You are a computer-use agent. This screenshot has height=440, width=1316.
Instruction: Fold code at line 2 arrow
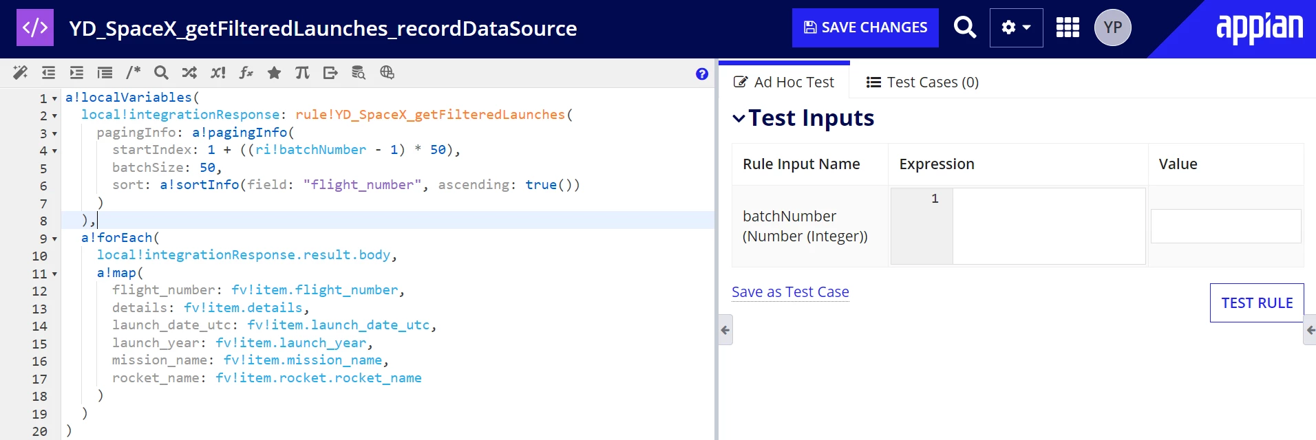point(54,116)
